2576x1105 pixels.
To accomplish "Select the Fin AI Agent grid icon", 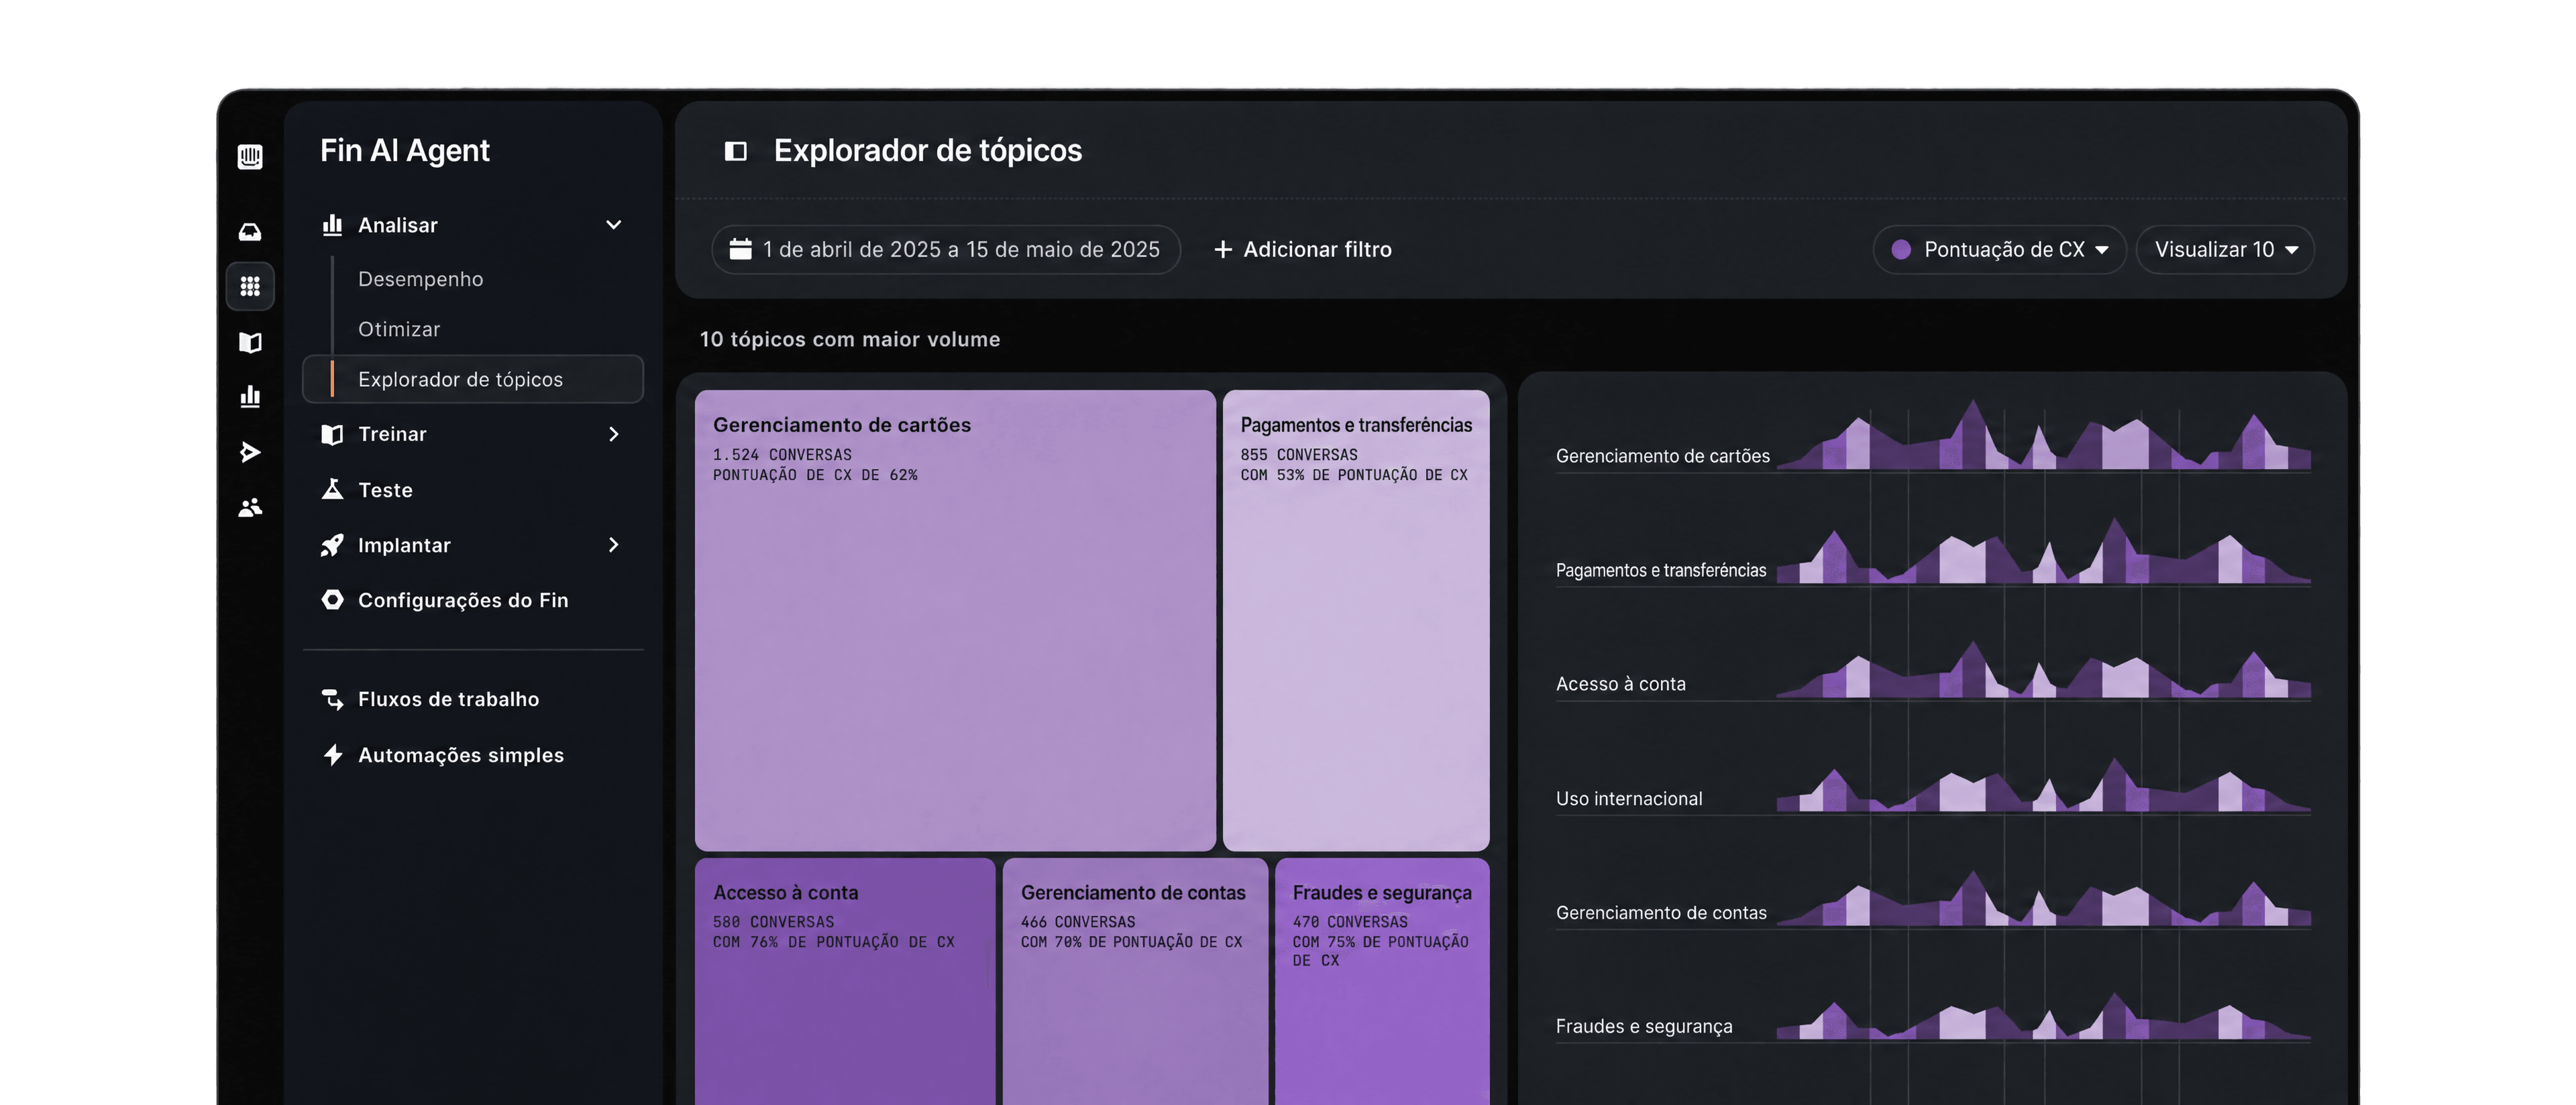I will (250, 287).
